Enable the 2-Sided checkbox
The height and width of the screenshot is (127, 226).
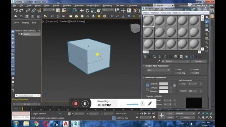coord(191,69)
